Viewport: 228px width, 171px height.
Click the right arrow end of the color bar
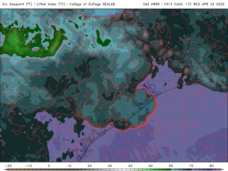coord(222,170)
